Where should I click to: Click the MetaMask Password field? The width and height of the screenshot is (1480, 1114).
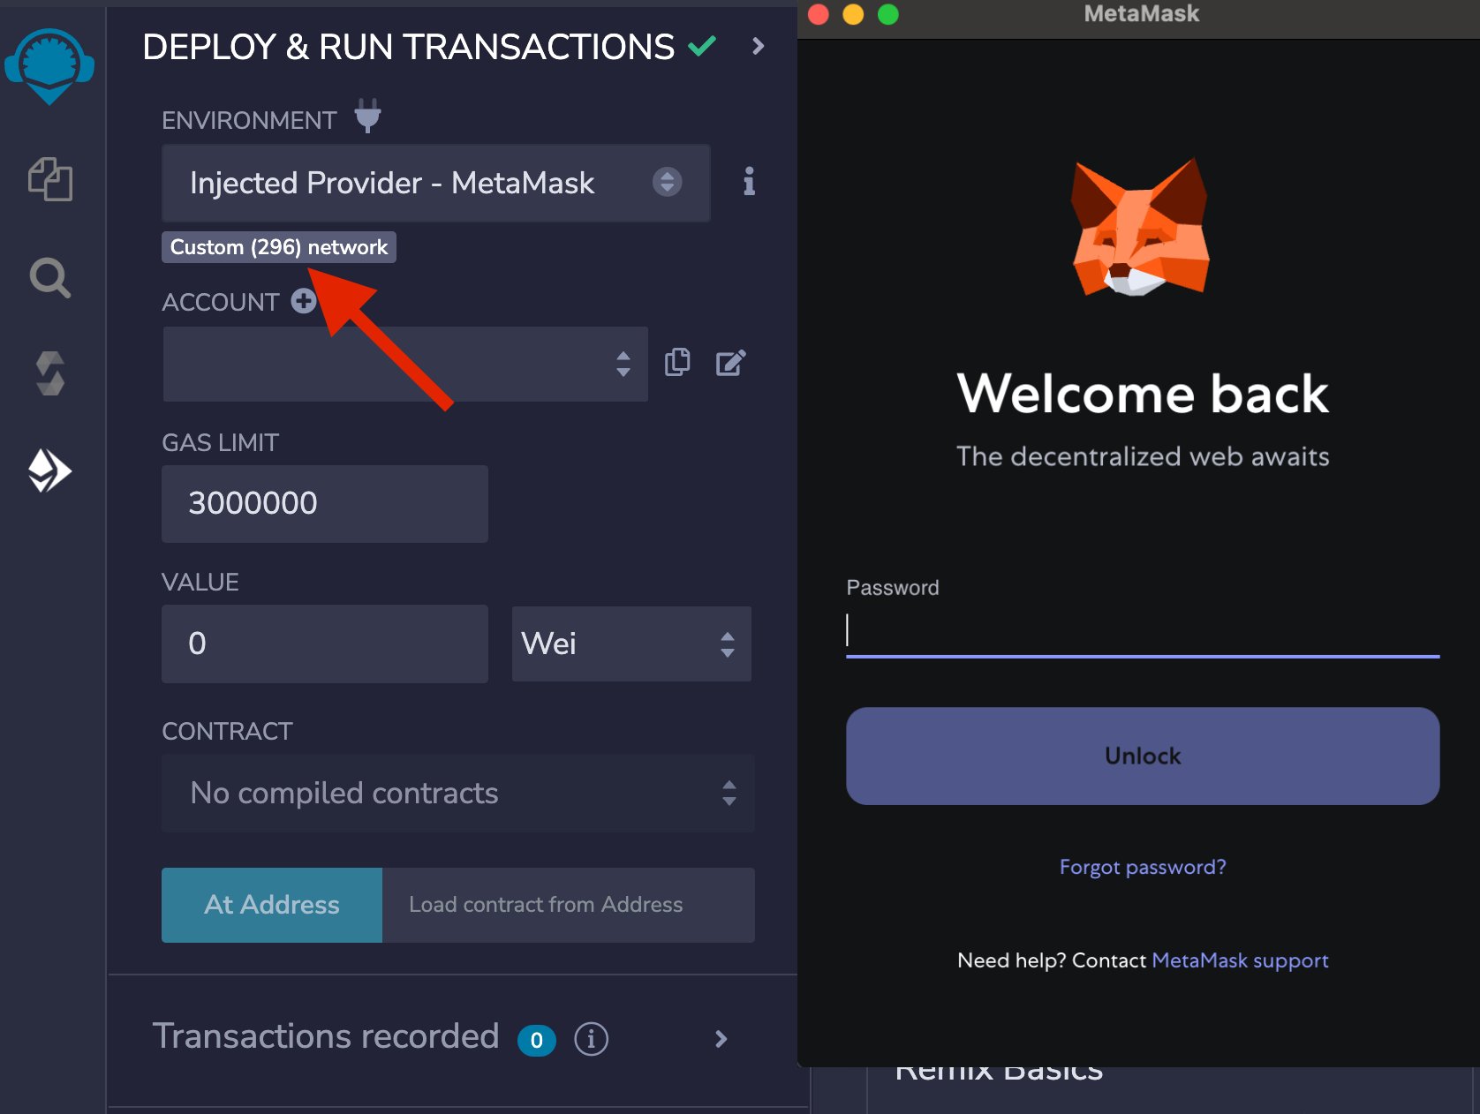click(x=1143, y=630)
